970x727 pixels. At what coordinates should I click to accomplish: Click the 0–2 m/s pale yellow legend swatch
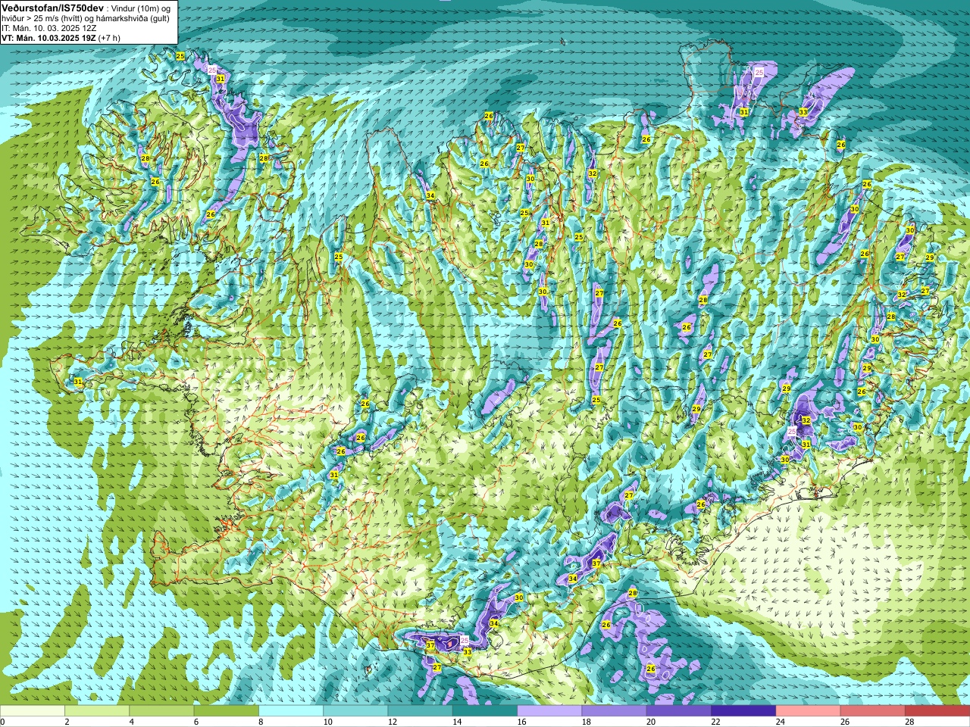coord(33,711)
